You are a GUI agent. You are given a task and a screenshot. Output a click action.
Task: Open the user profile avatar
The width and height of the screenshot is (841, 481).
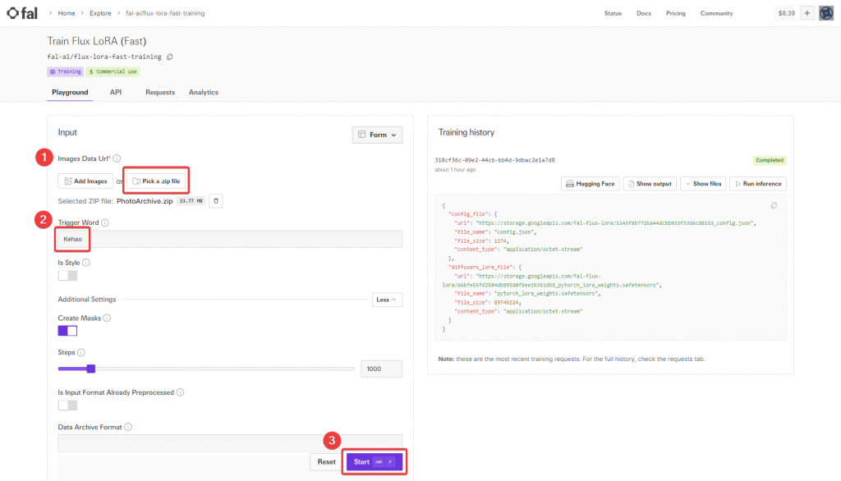pyautogui.click(x=826, y=13)
